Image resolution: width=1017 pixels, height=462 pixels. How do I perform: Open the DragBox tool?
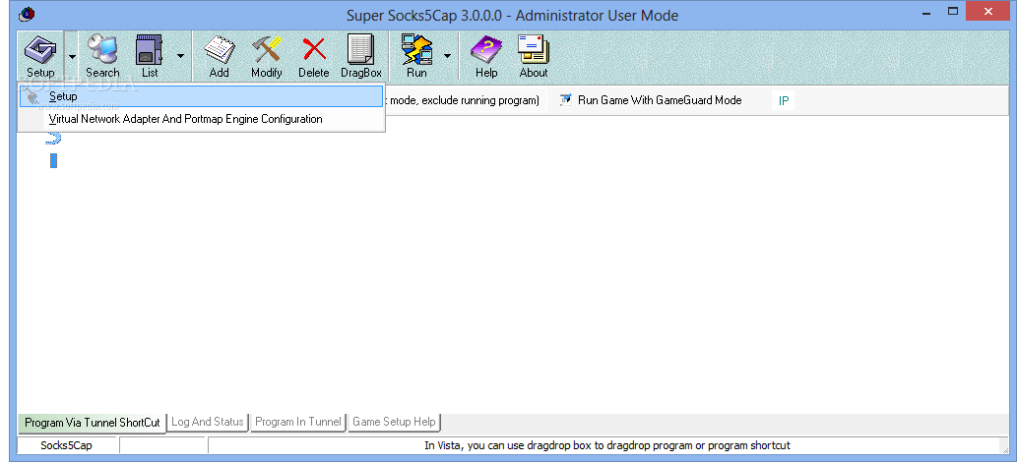click(x=361, y=56)
